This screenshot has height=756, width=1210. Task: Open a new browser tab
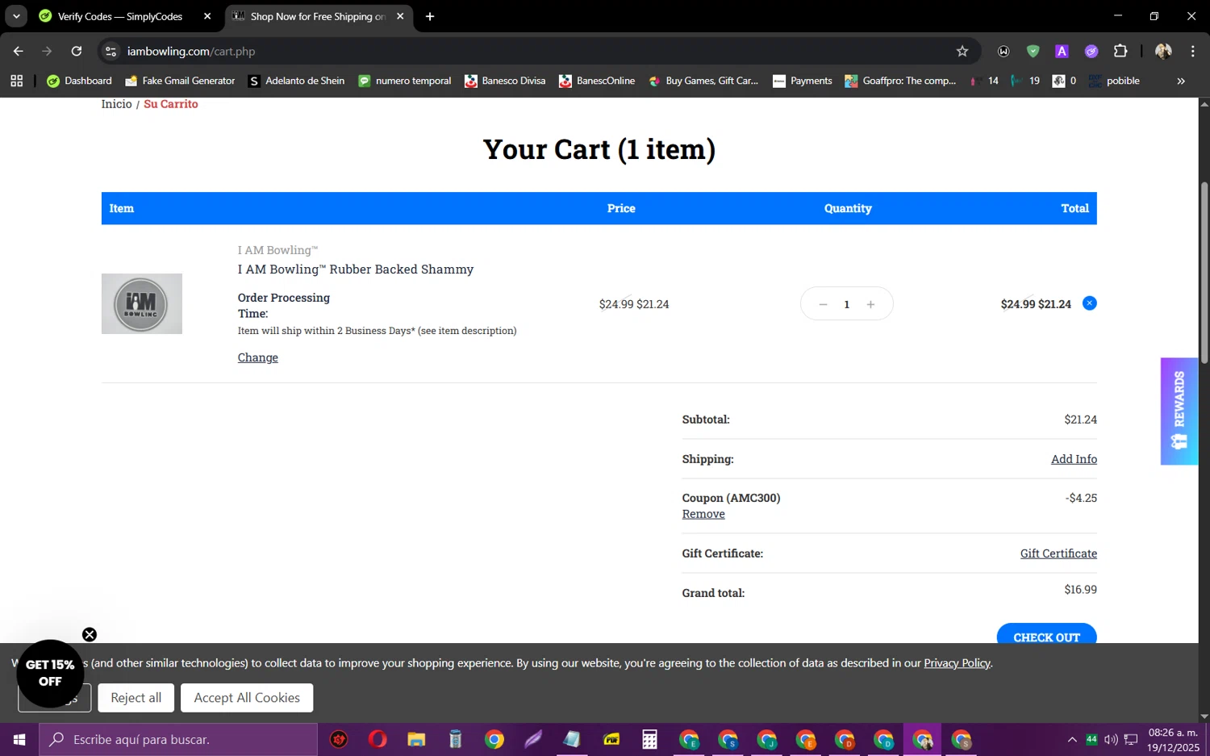click(430, 16)
